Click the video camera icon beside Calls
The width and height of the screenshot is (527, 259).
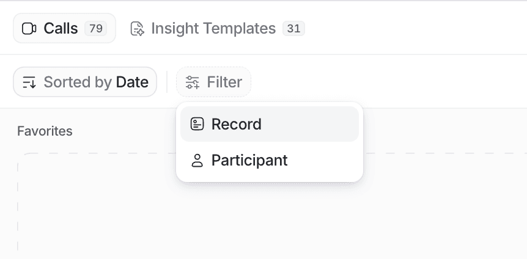click(x=29, y=29)
